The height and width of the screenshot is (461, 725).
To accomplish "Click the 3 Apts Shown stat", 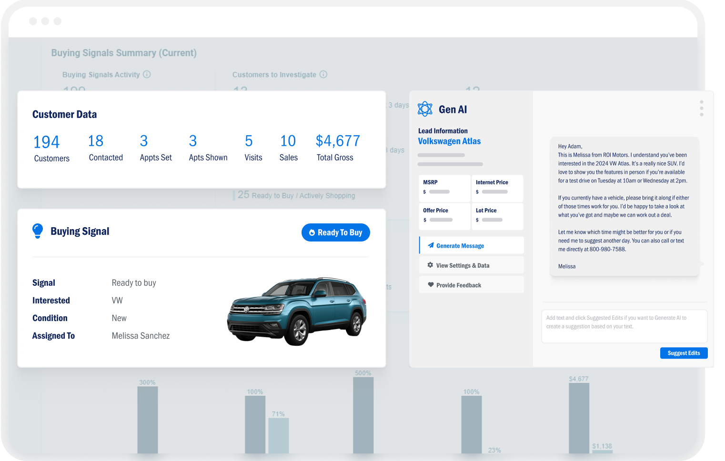I will click(208, 148).
